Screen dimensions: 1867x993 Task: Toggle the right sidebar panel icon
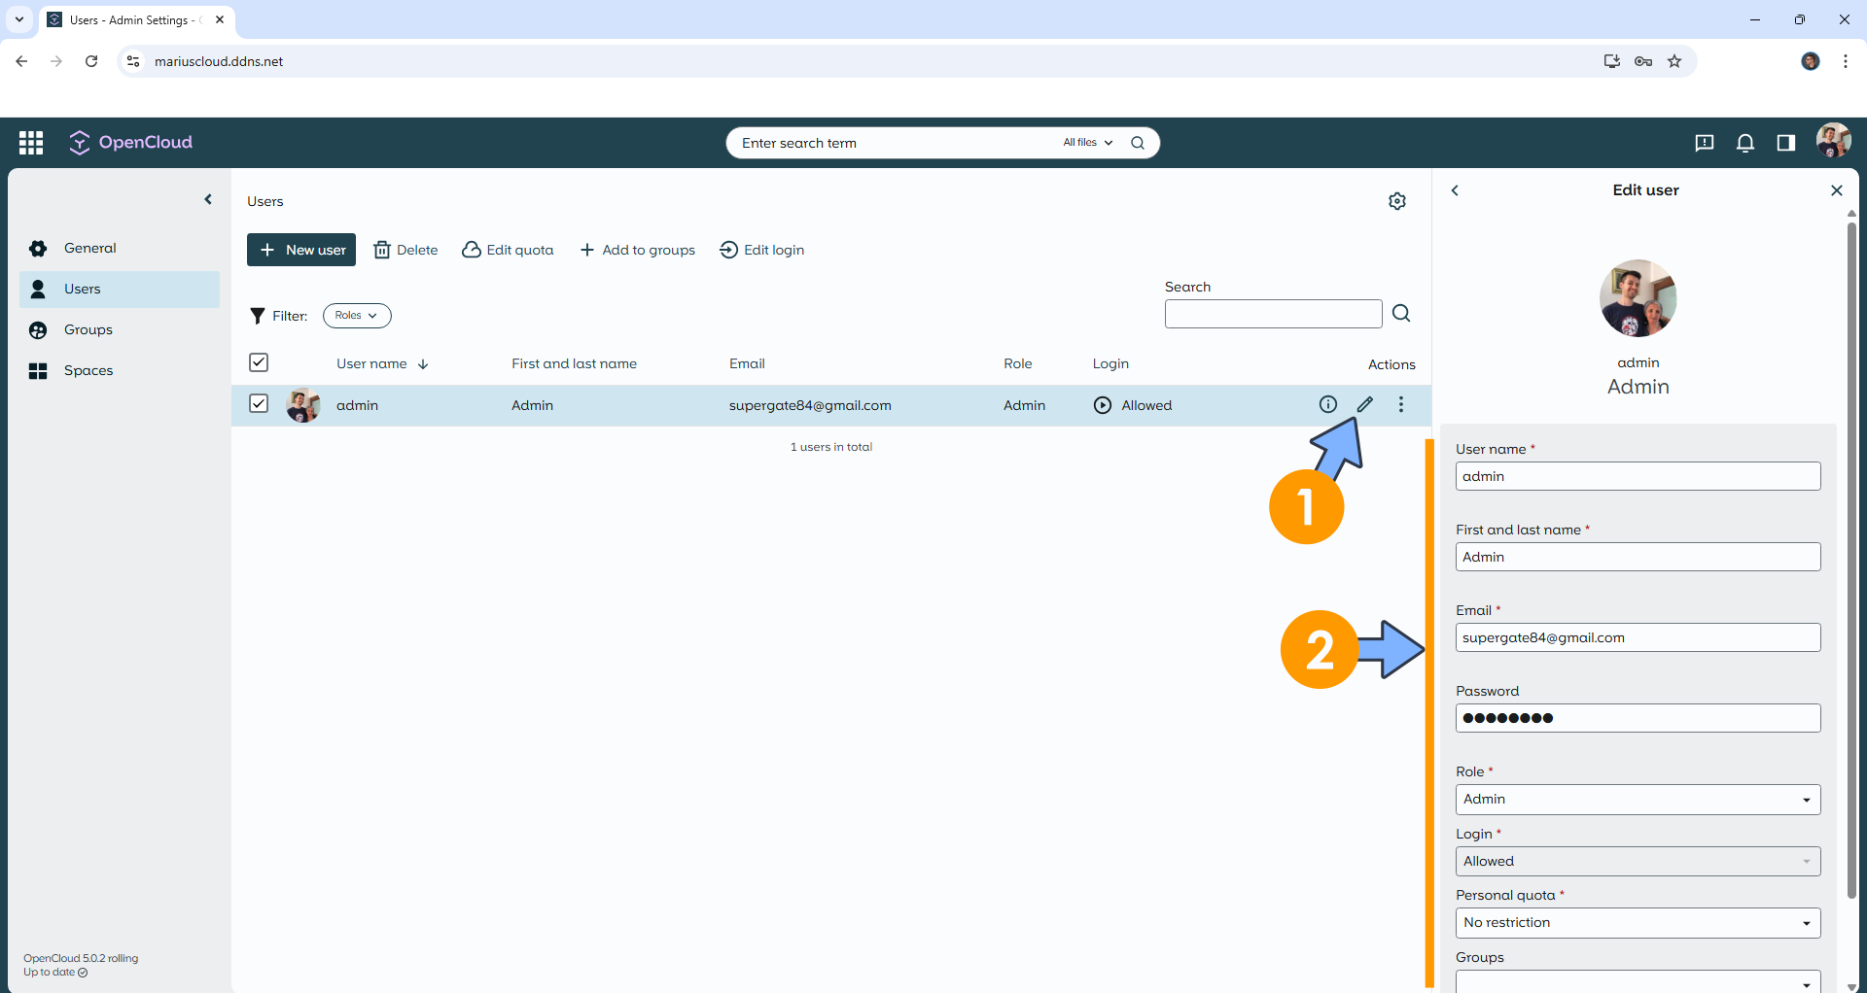[x=1786, y=142]
